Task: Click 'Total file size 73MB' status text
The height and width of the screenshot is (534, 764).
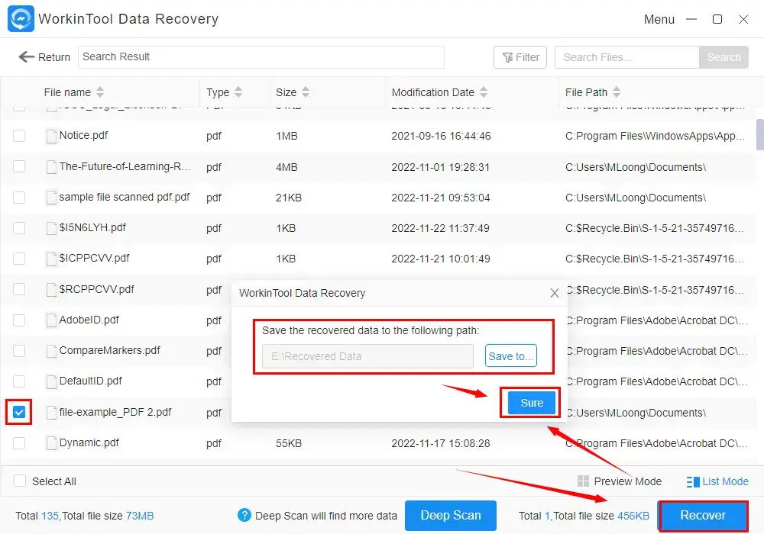Action: pyautogui.click(x=107, y=516)
